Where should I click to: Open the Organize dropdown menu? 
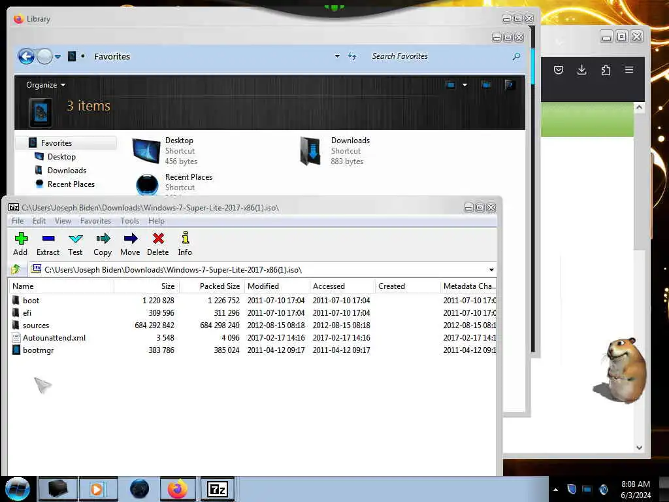pos(46,85)
